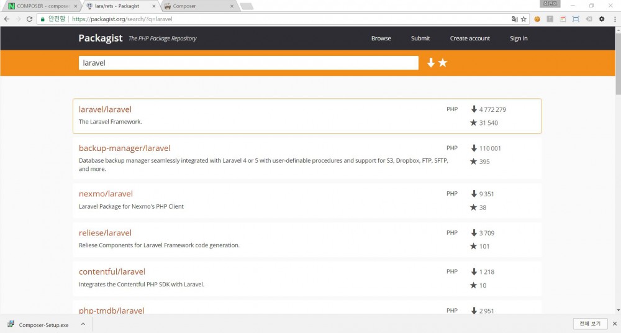Click the download count 3 709
Viewport: 621px width, 333px height.
pyautogui.click(x=487, y=233)
